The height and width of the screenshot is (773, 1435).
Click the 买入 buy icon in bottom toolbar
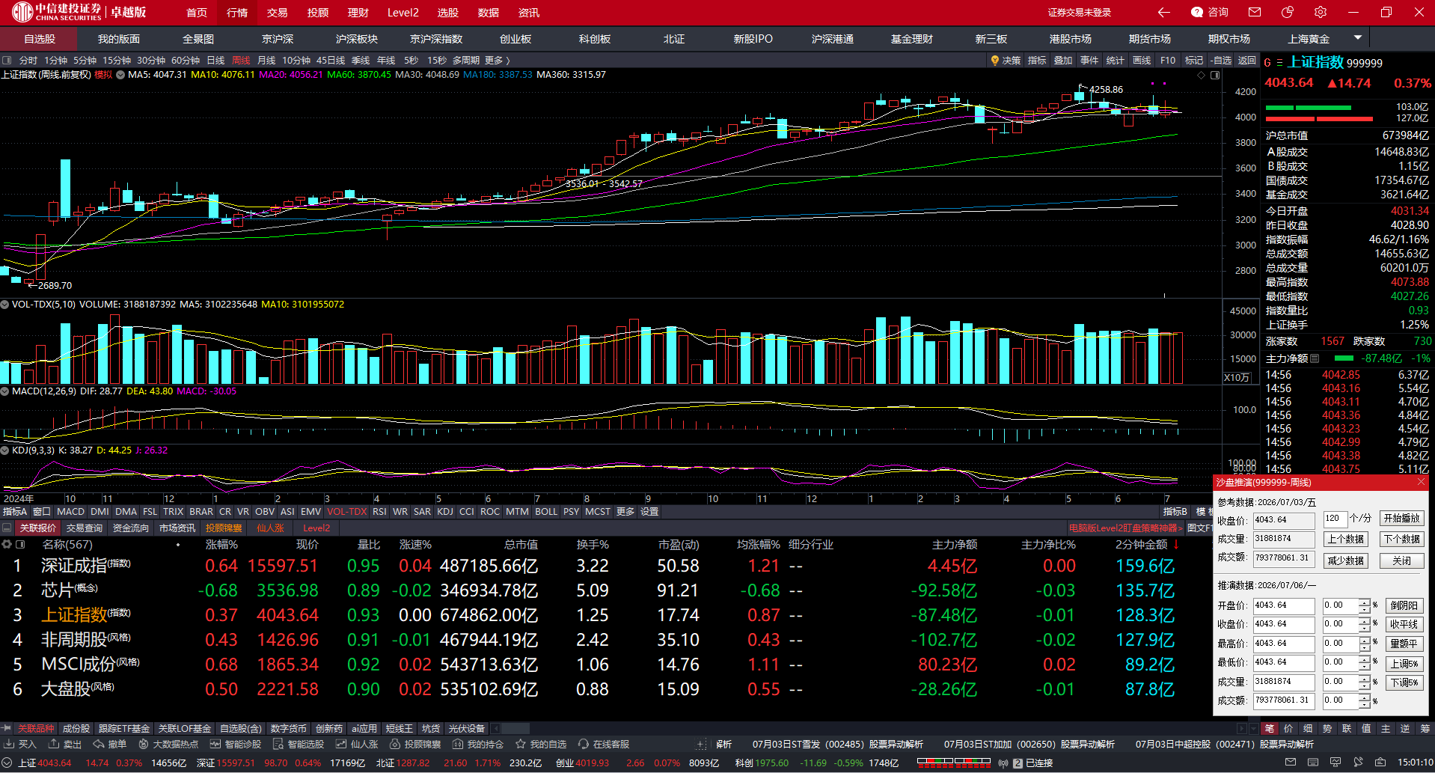10,744
